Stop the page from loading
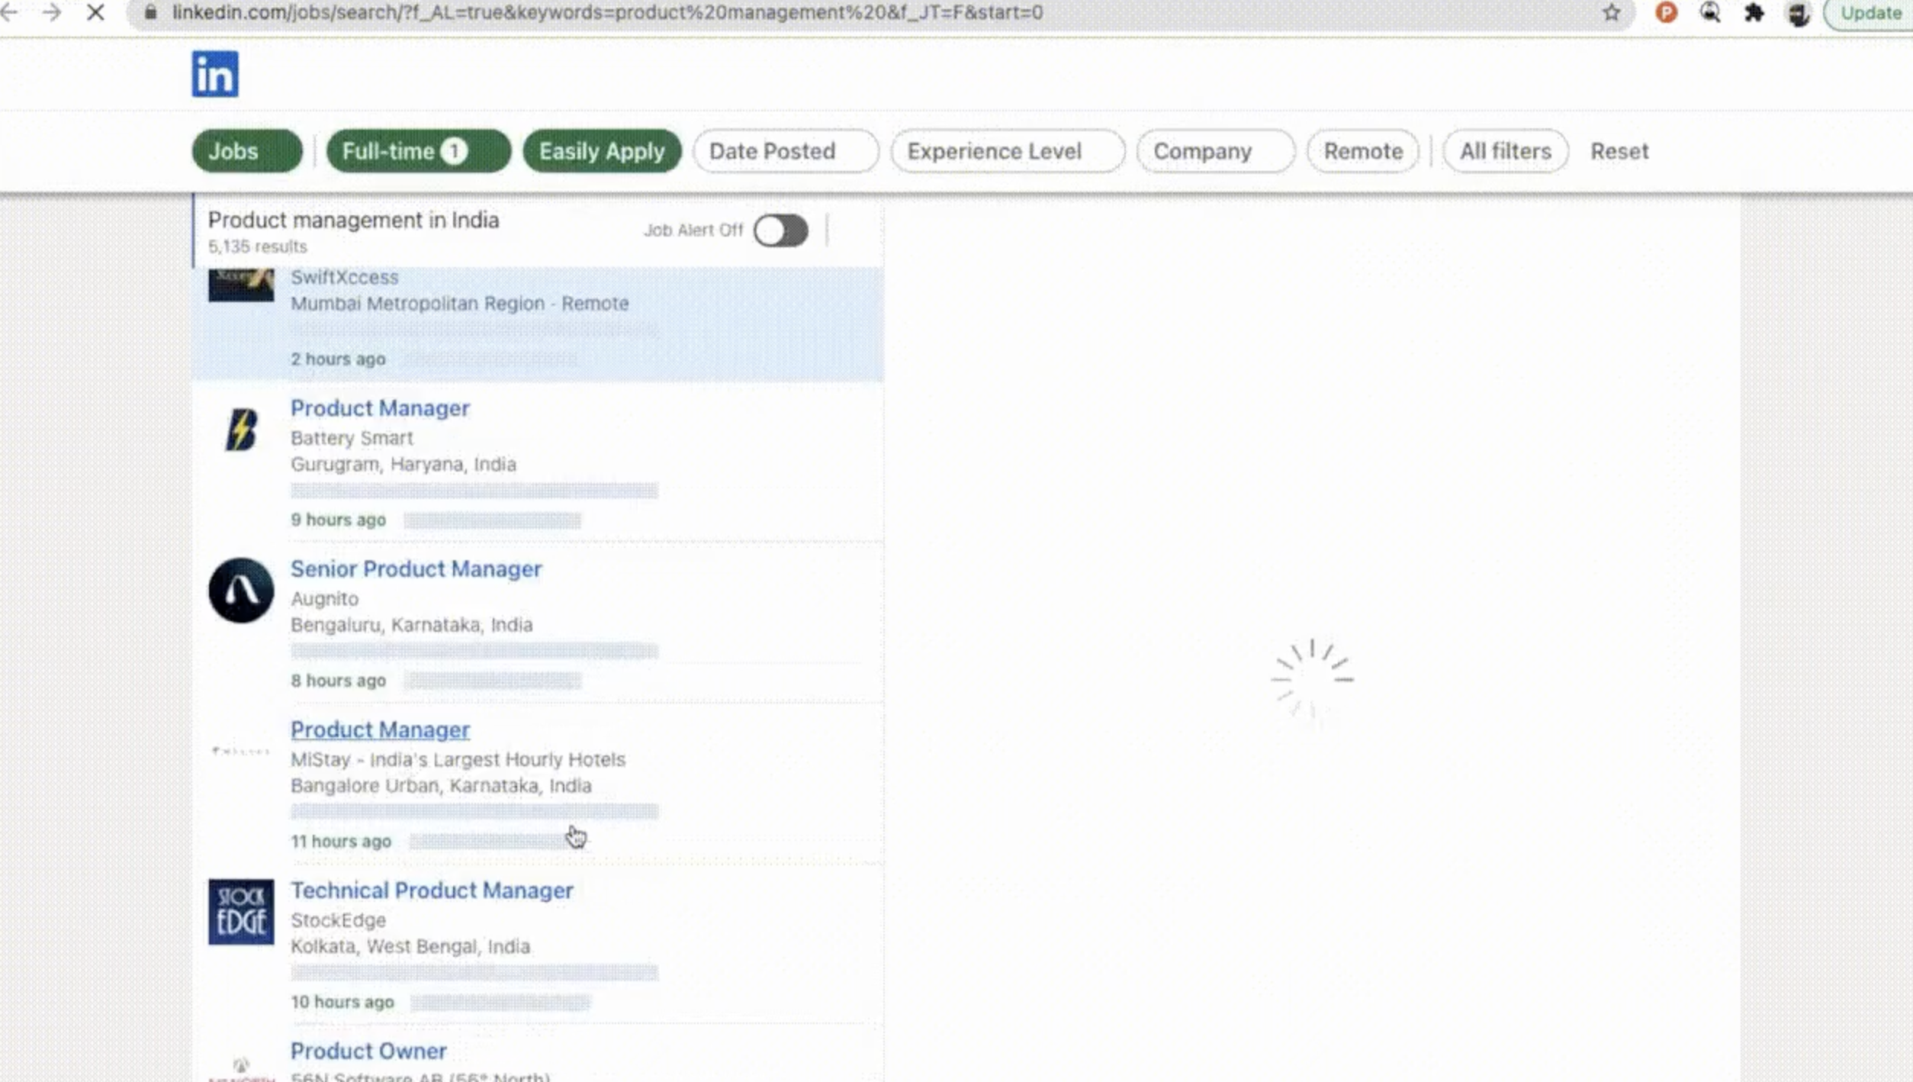Screen dimensions: 1913x1082 [x=95, y=12]
